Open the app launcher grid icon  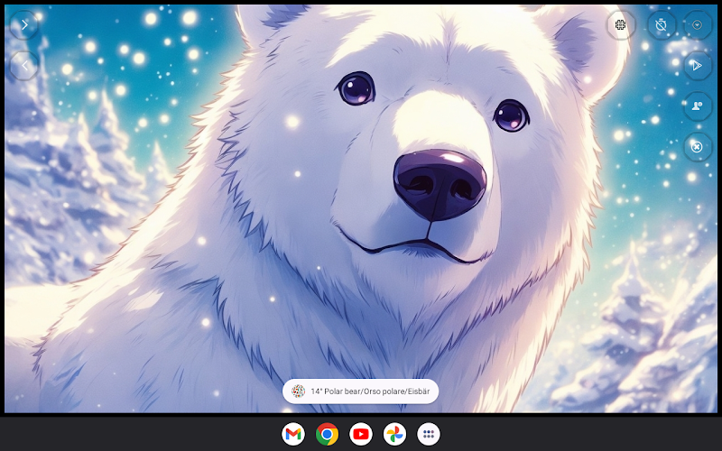point(429,434)
